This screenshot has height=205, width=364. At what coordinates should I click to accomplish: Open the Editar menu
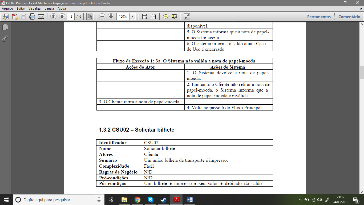(21, 9)
